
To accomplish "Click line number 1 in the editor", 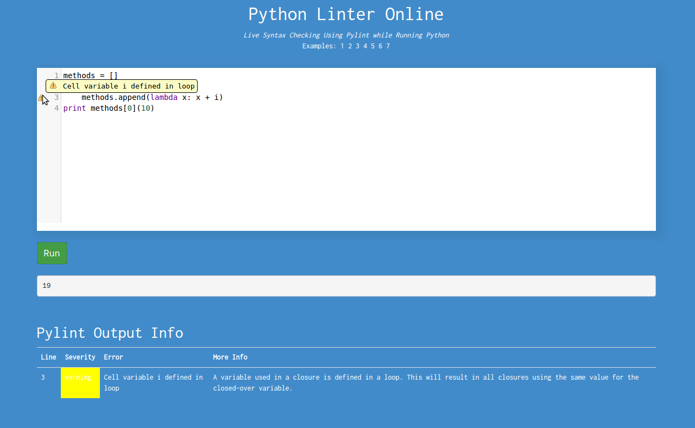I will point(56,75).
